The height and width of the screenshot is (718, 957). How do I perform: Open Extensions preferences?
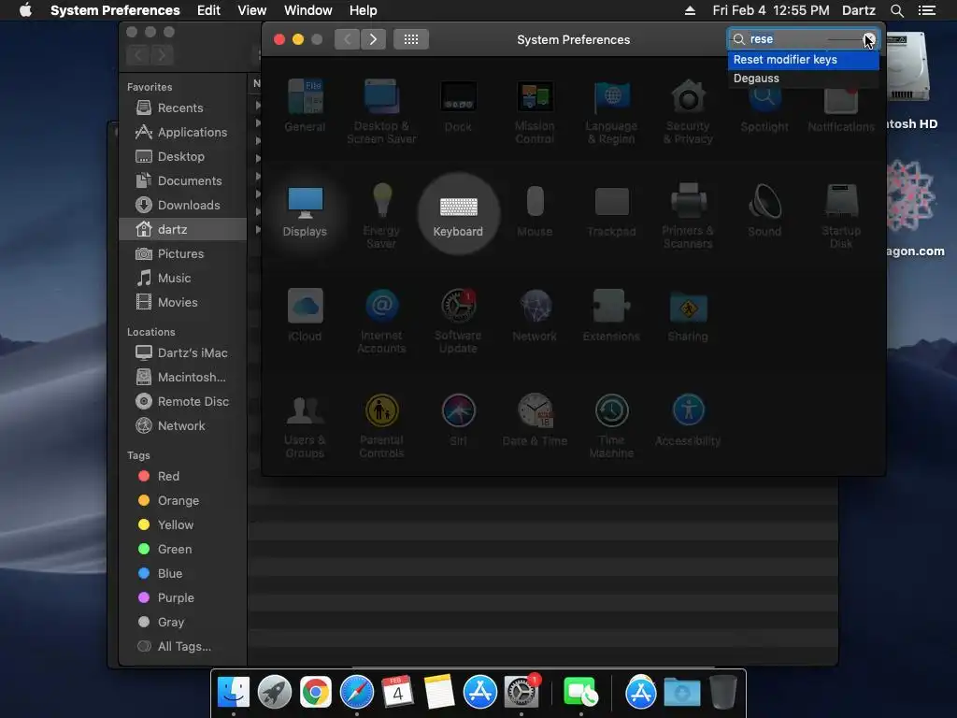click(x=611, y=315)
